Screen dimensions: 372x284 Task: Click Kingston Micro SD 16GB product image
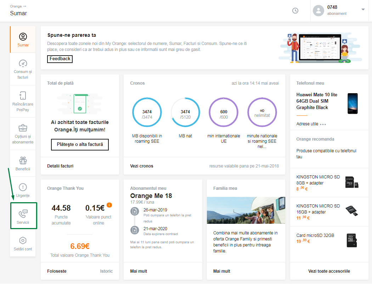(x=352, y=211)
